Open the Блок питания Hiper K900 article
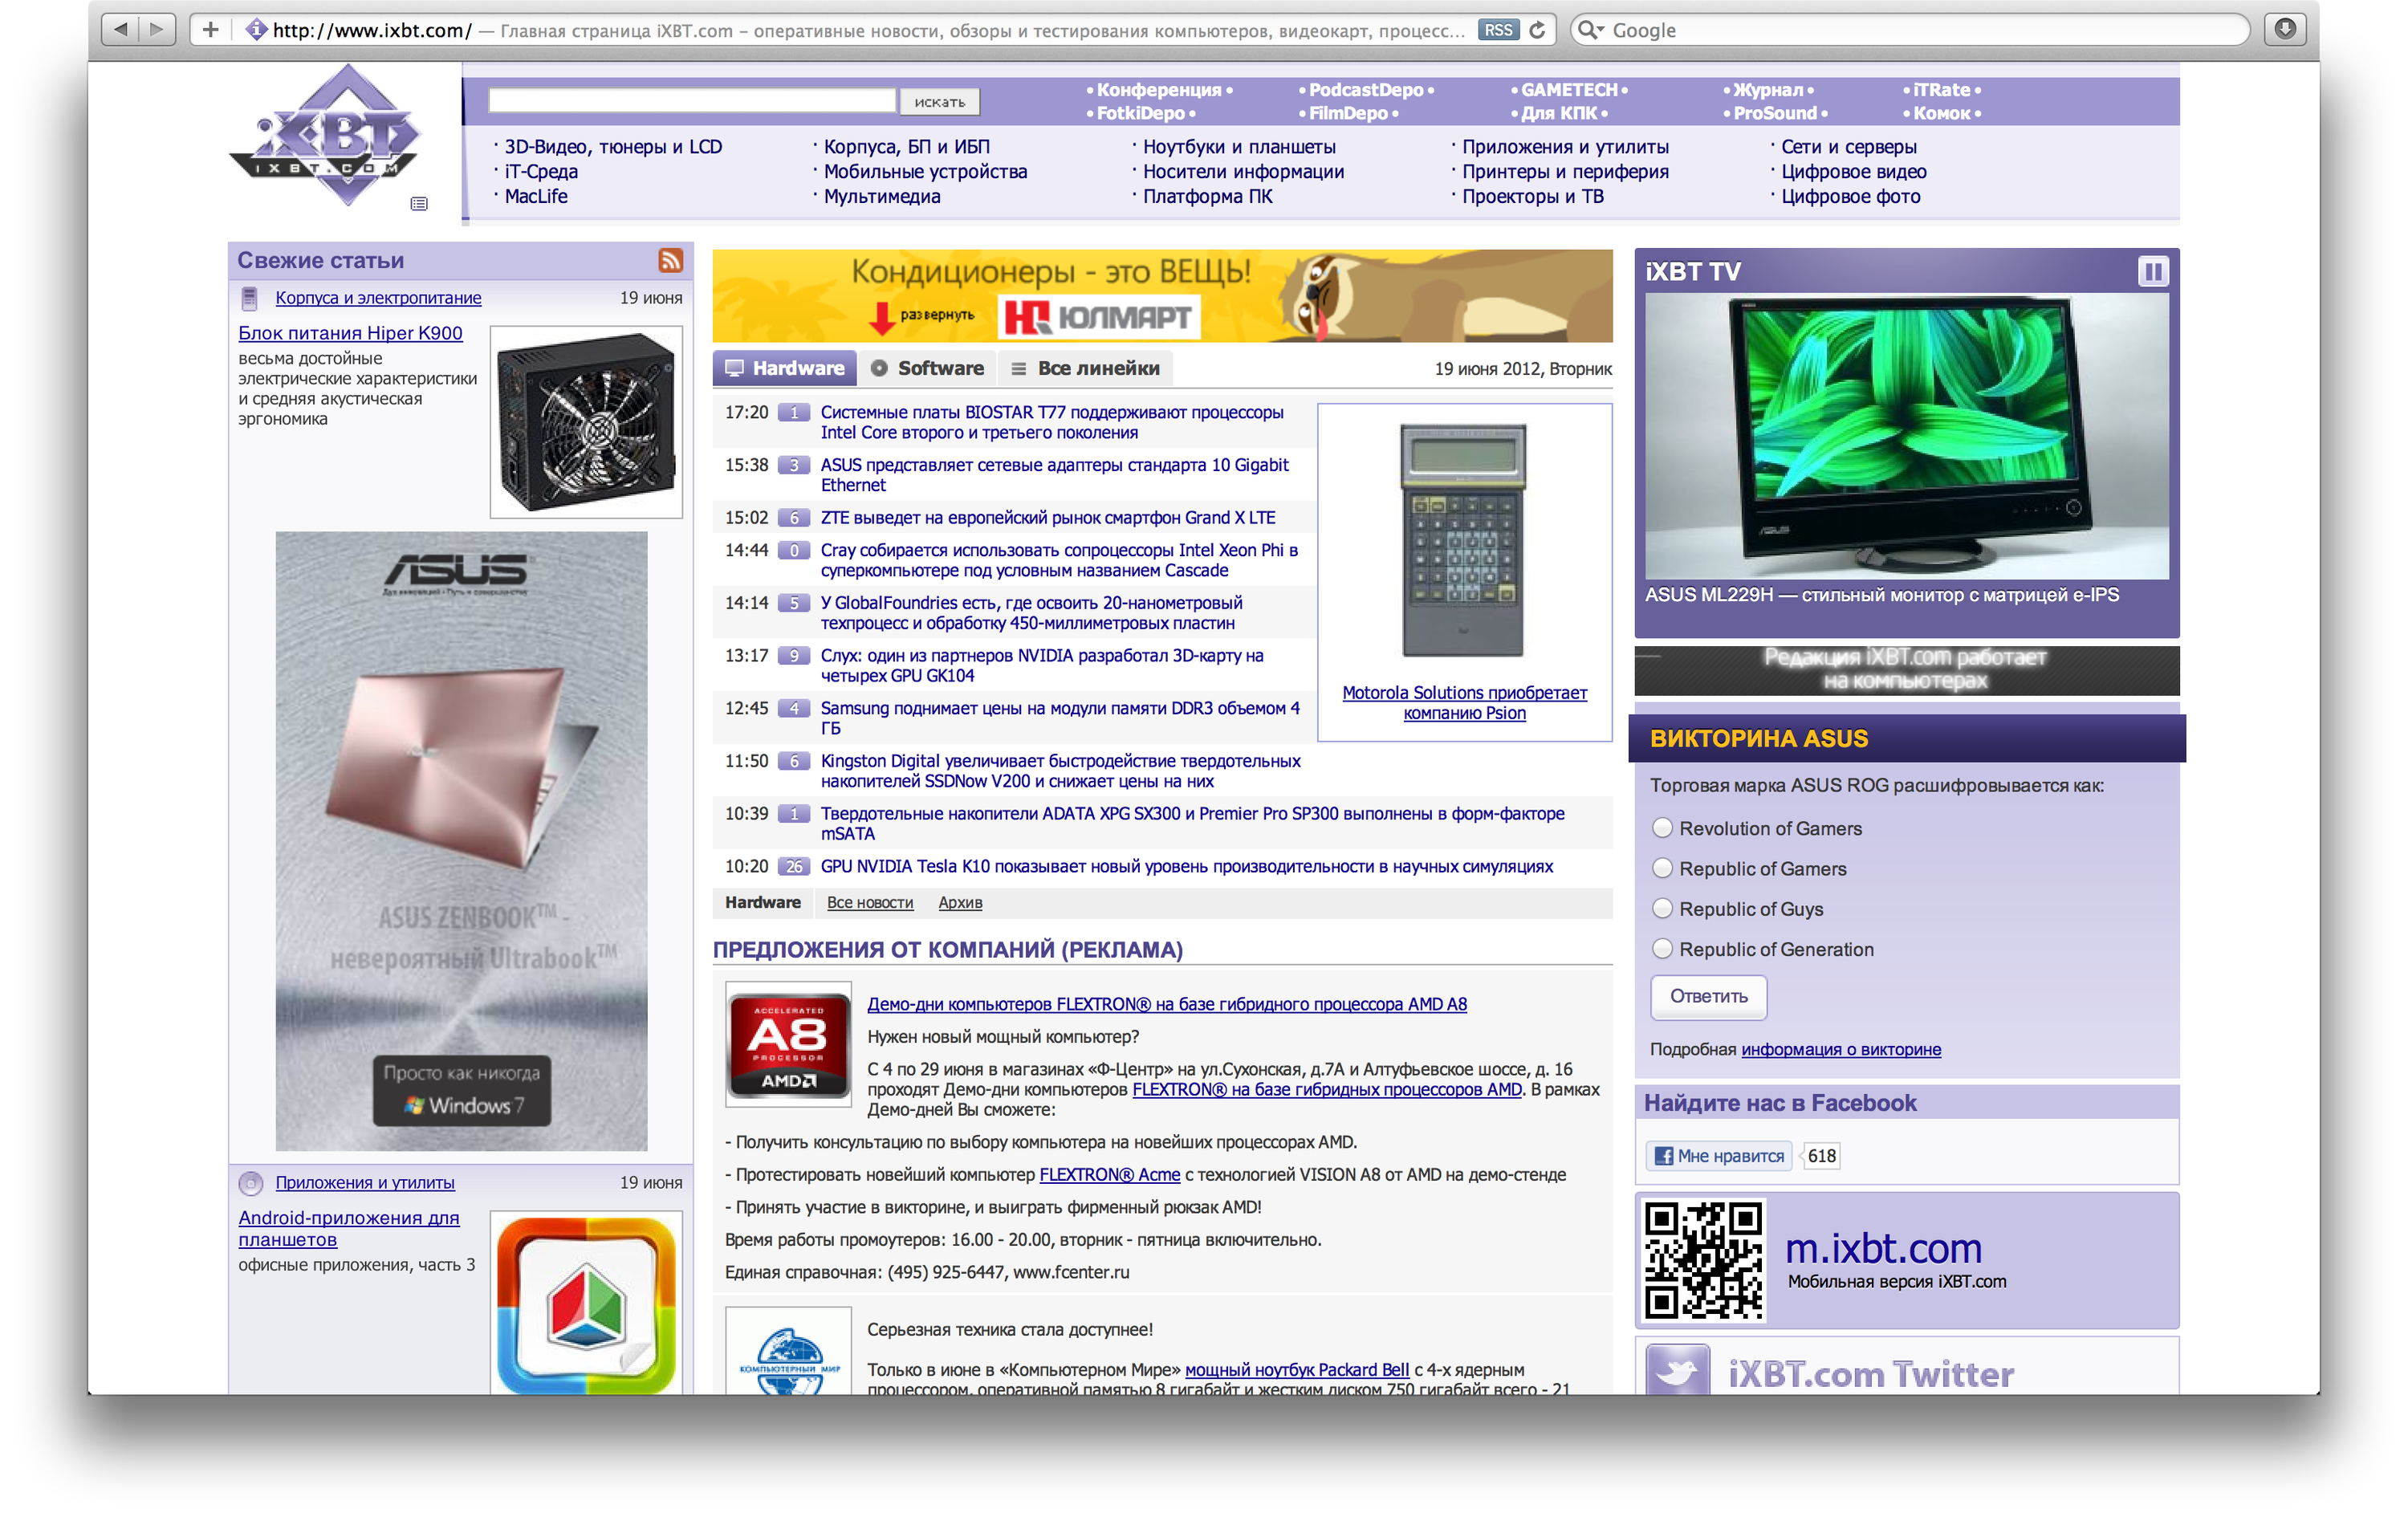The width and height of the screenshot is (2408, 1517). tap(350, 333)
